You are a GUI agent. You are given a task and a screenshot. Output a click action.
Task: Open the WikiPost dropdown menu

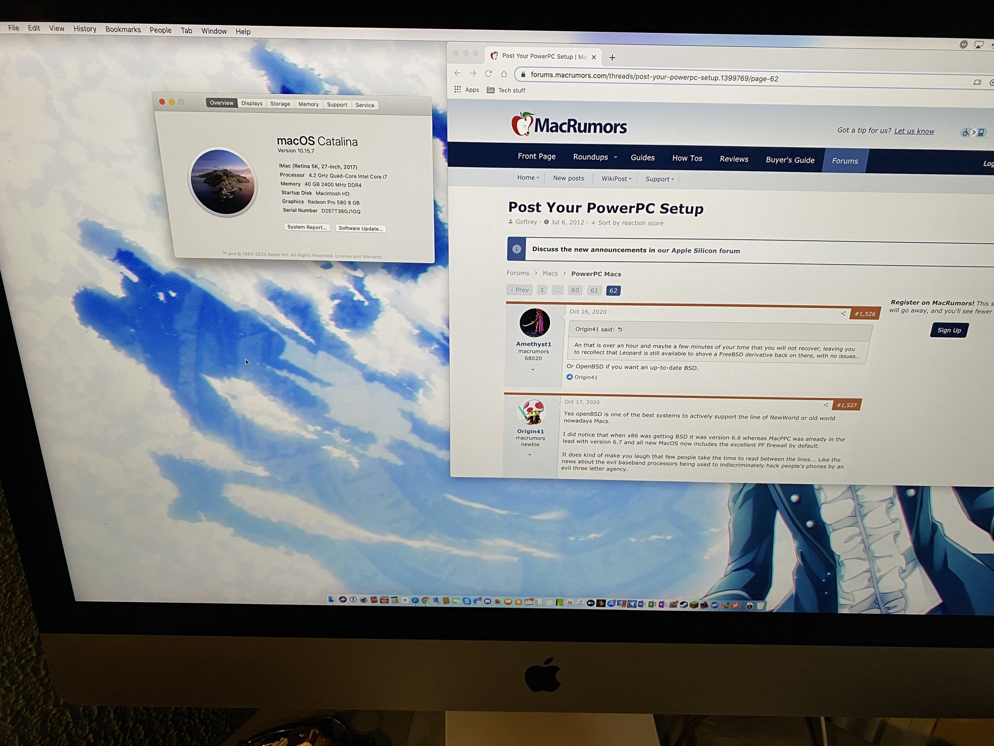point(616,179)
